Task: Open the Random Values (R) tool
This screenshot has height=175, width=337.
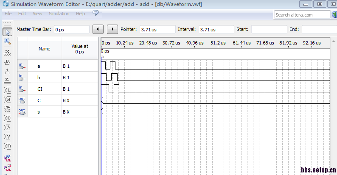Action: 7,146
